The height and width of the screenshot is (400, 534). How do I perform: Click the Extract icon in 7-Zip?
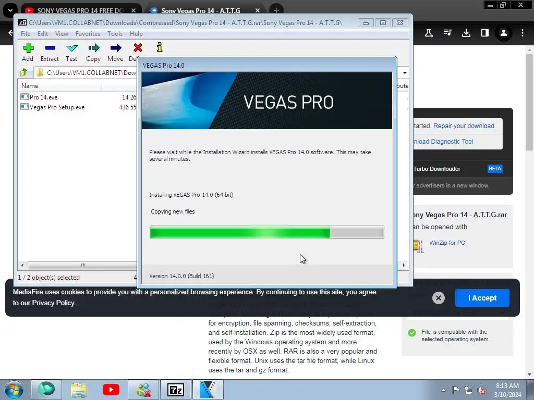point(50,48)
